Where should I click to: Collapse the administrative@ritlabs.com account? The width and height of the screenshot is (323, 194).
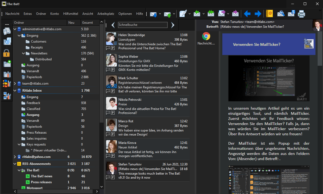15,29
